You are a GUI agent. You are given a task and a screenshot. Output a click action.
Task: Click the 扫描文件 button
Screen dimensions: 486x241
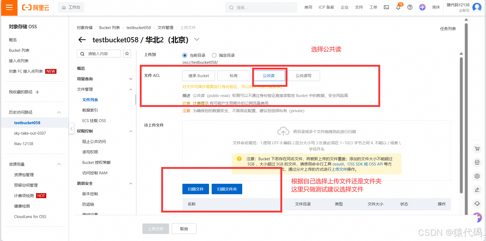pyautogui.click(x=196, y=189)
